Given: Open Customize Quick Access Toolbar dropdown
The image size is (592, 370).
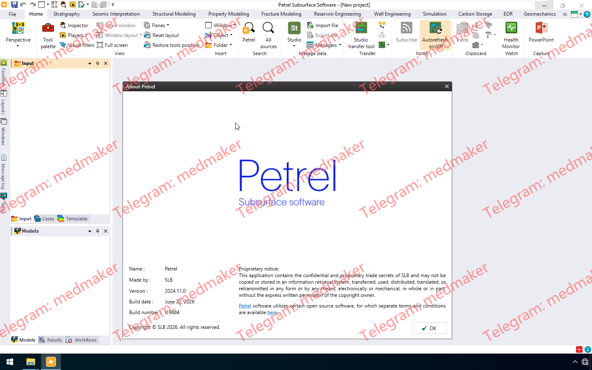Looking at the screenshot, I should tap(113, 5).
